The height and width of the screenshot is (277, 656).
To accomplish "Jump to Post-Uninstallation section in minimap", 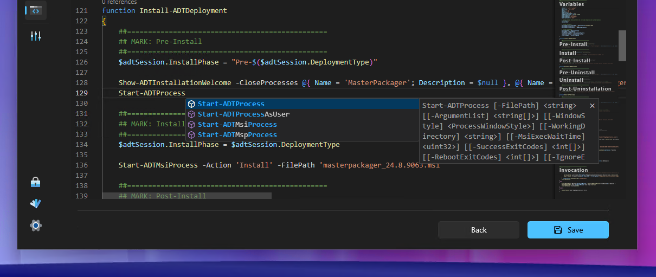I will tap(585, 89).
